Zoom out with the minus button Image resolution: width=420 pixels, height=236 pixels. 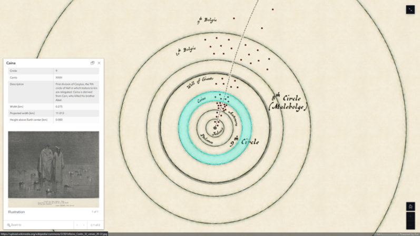coord(411,225)
